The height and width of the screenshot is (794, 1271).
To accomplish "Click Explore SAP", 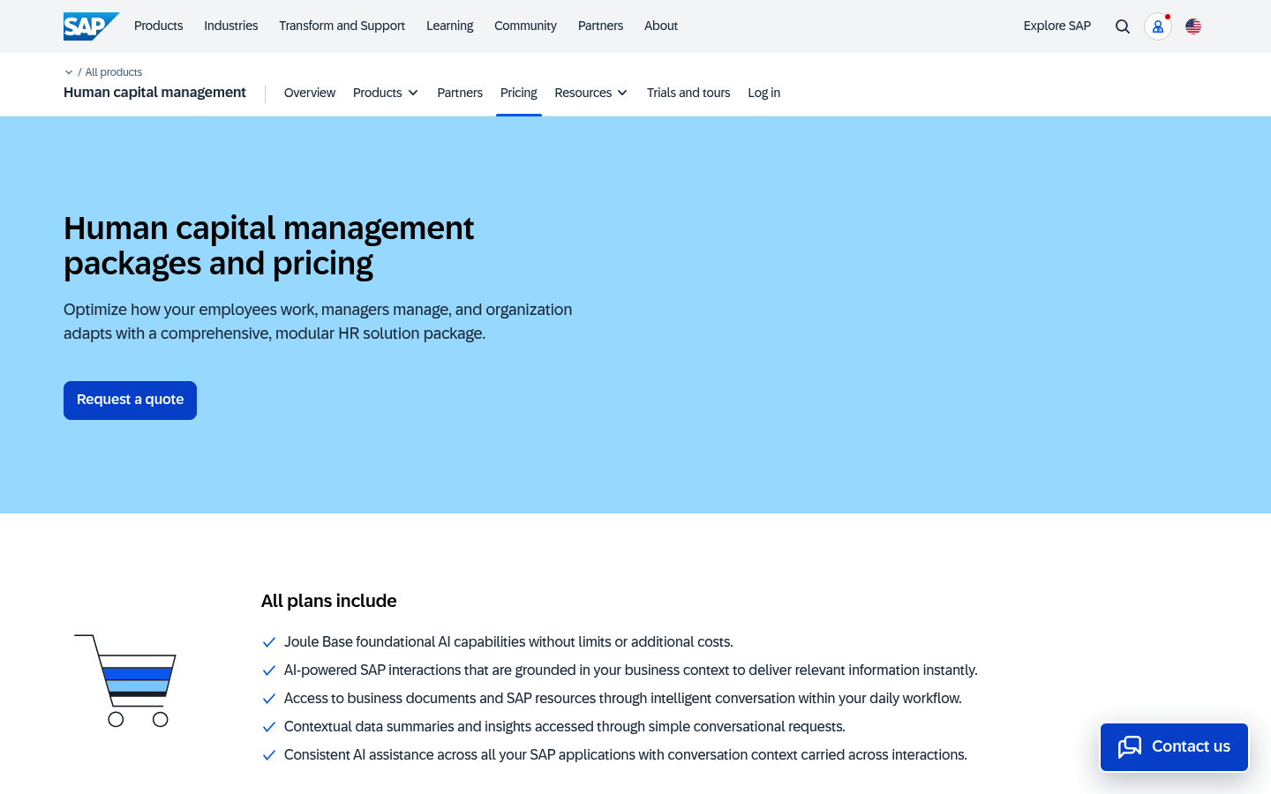I will coord(1057,26).
